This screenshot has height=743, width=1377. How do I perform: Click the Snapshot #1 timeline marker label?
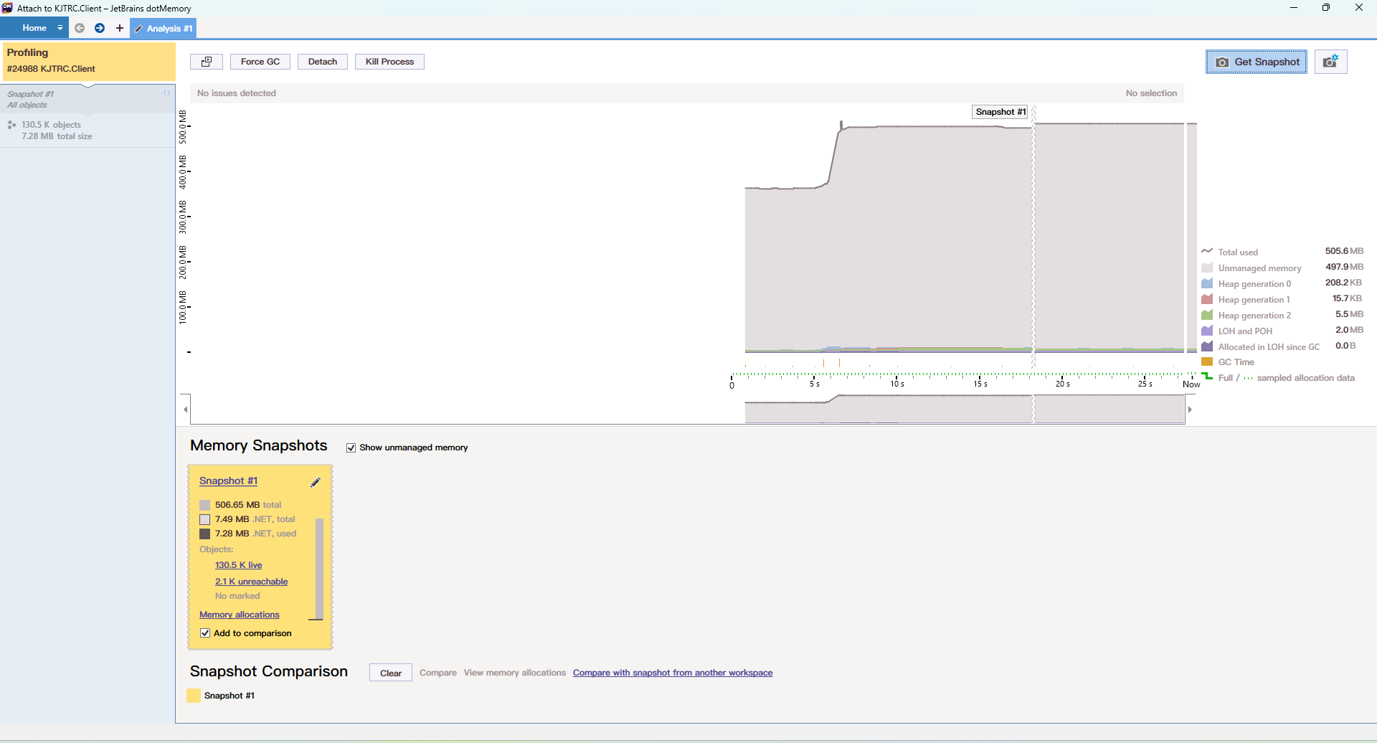tap(1000, 112)
